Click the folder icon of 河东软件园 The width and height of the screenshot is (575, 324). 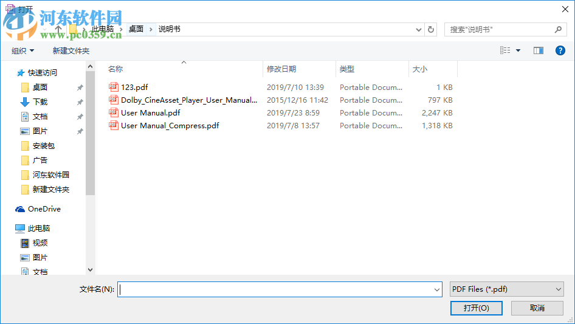click(x=25, y=175)
